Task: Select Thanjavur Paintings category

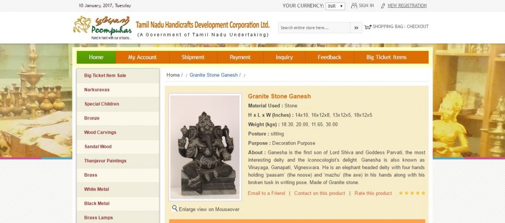Action: [x=118, y=160]
